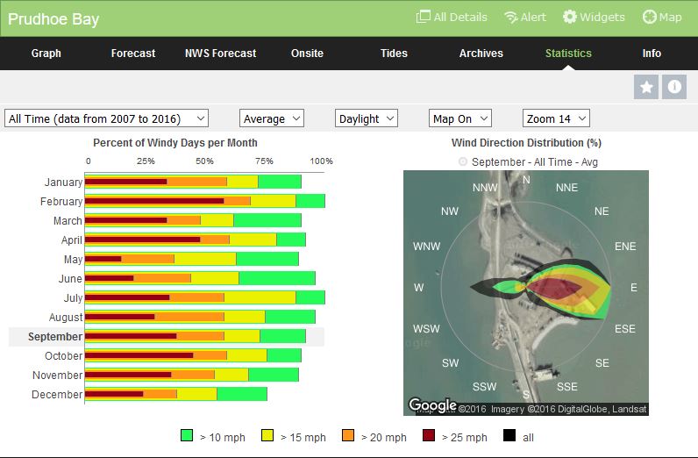
Task: Click the Map globe icon
Action: [x=650, y=18]
